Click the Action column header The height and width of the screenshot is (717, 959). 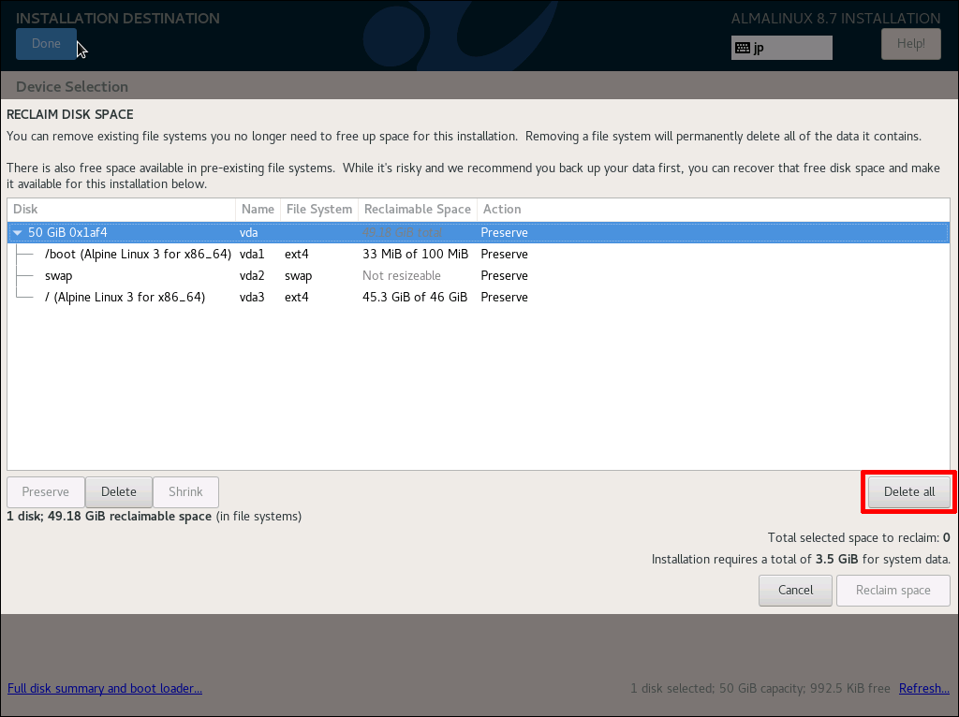tap(713, 209)
